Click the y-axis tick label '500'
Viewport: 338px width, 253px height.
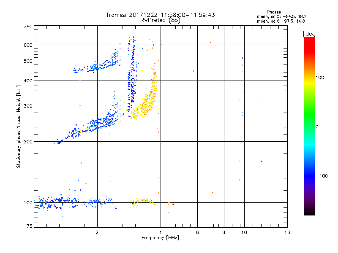coord(28,61)
